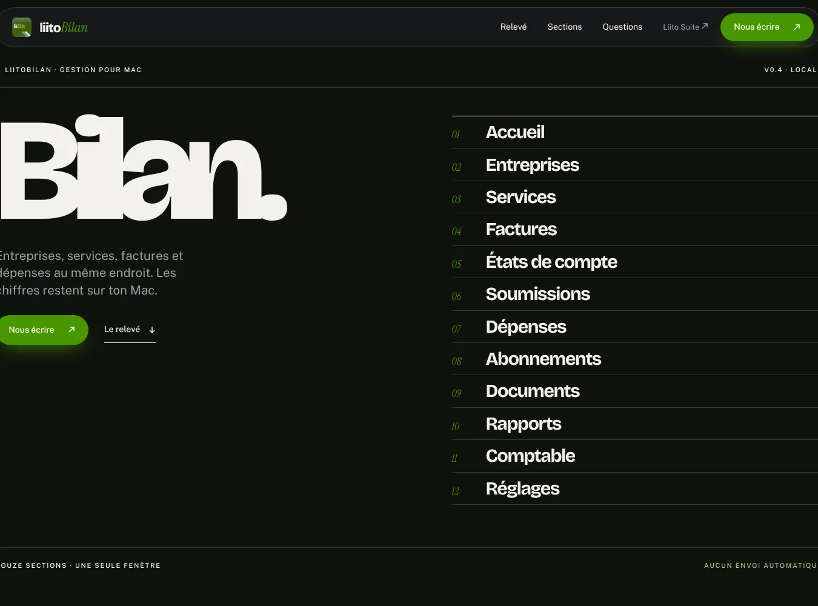Go to Sections in the top navigation

(565, 27)
